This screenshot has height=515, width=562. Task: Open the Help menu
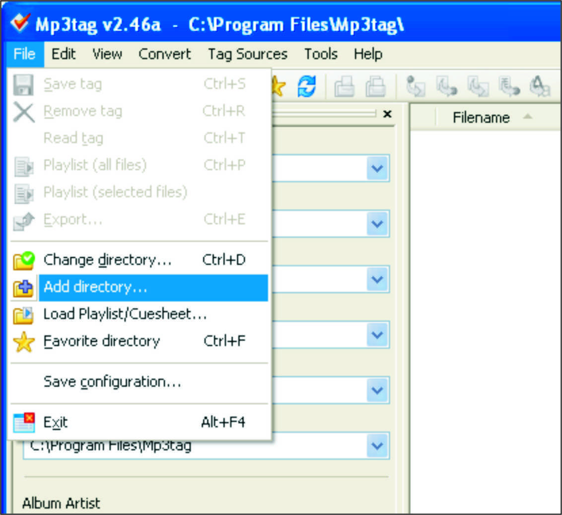coord(368,54)
